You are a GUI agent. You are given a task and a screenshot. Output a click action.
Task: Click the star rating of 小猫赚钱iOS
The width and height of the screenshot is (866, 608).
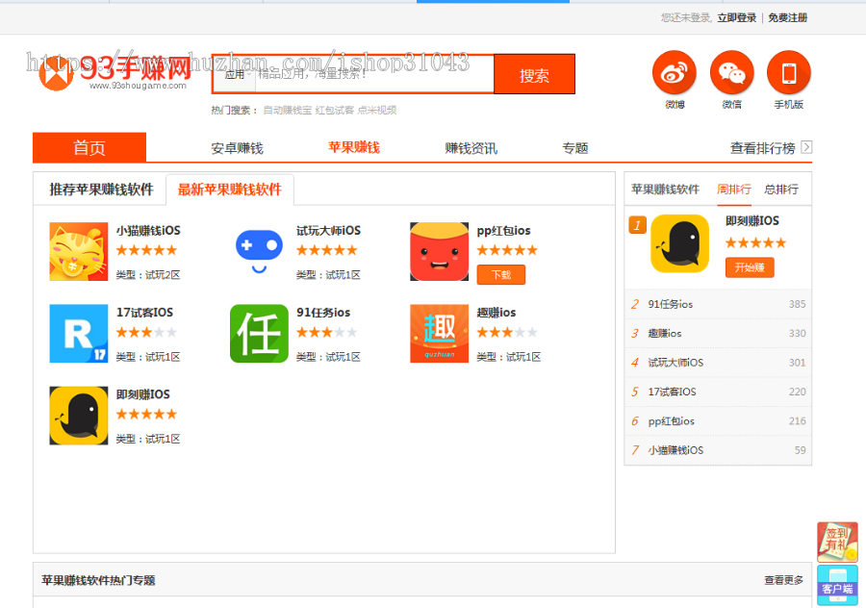(146, 250)
